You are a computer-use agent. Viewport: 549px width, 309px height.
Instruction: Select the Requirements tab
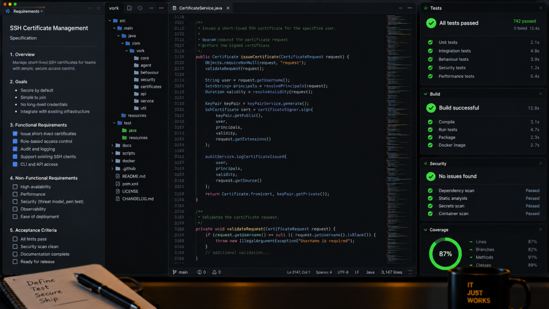(x=25, y=11)
